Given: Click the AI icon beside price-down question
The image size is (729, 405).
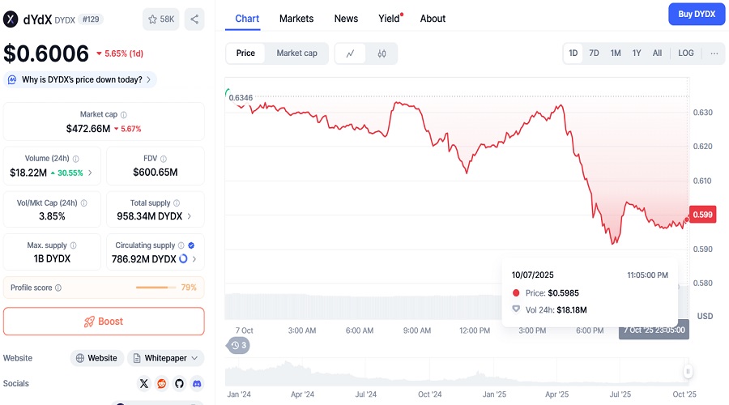Looking at the screenshot, I should [12, 79].
